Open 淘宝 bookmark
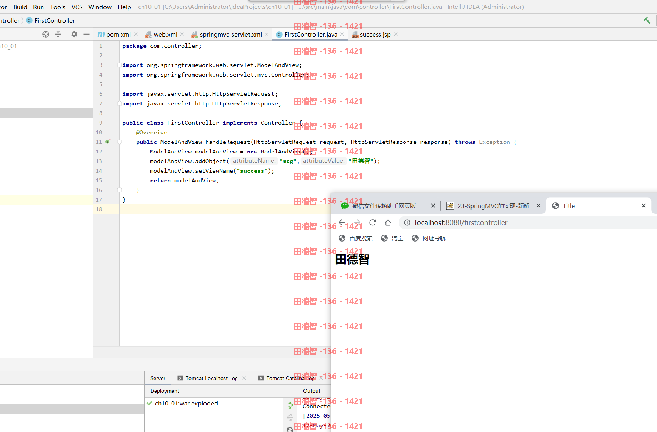This screenshot has width=657, height=432. tap(392, 238)
